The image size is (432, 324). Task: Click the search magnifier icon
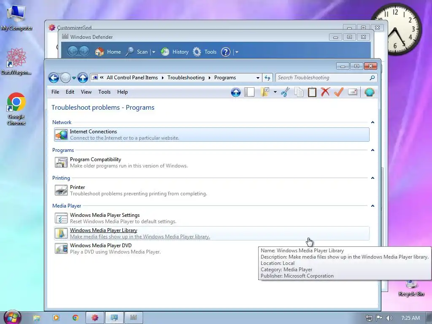pos(372,78)
